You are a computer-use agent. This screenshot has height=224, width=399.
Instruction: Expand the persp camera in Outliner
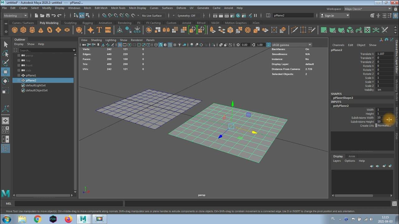[19, 55]
